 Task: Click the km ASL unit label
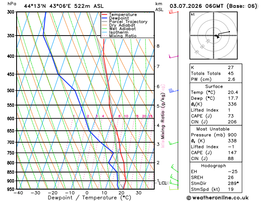tap(159, 7)
